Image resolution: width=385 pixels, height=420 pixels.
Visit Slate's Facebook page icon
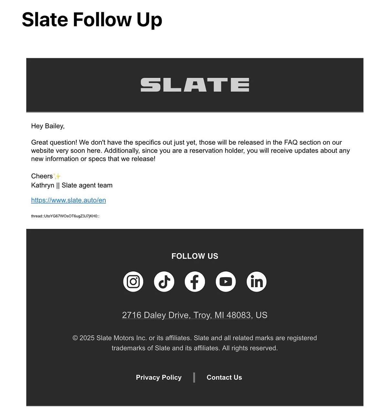[195, 281]
